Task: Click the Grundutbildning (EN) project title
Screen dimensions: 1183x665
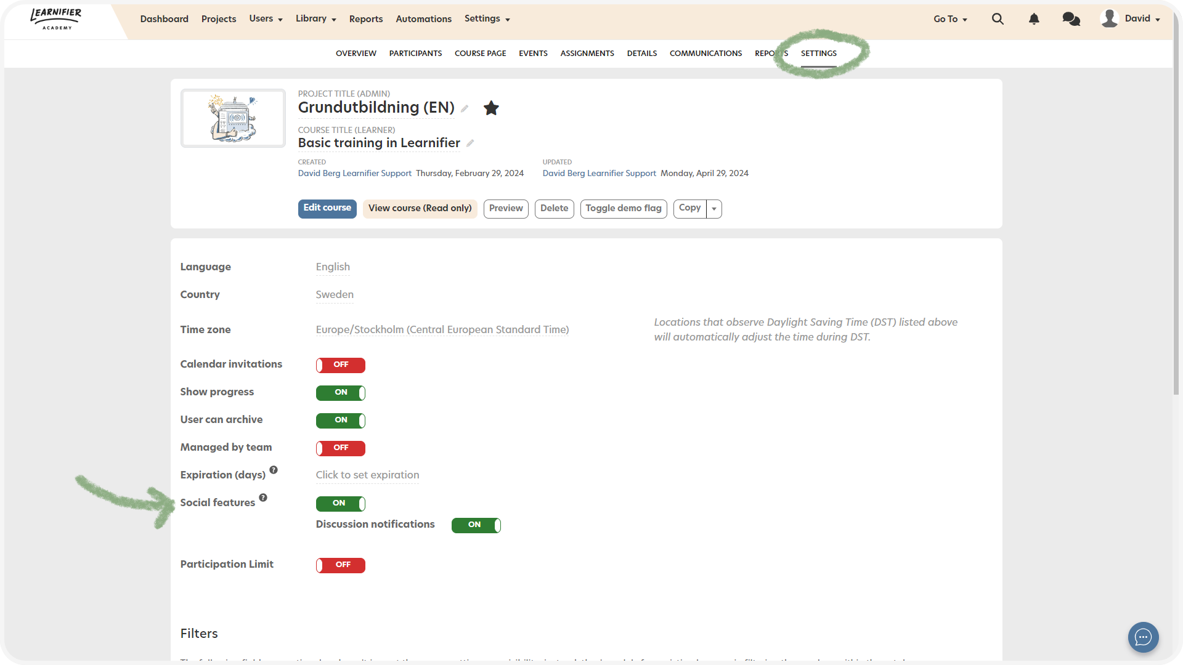Action: (376, 108)
